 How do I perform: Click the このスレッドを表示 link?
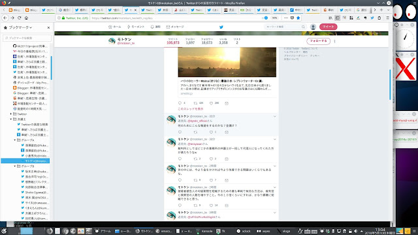(x=191, y=109)
